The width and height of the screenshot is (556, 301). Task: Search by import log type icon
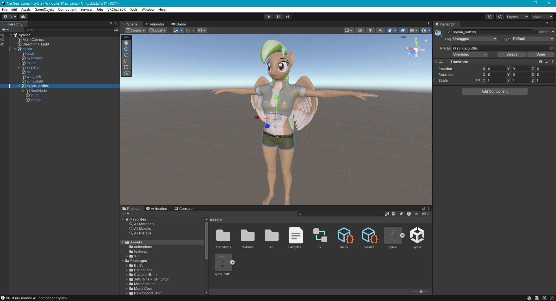[409, 214]
